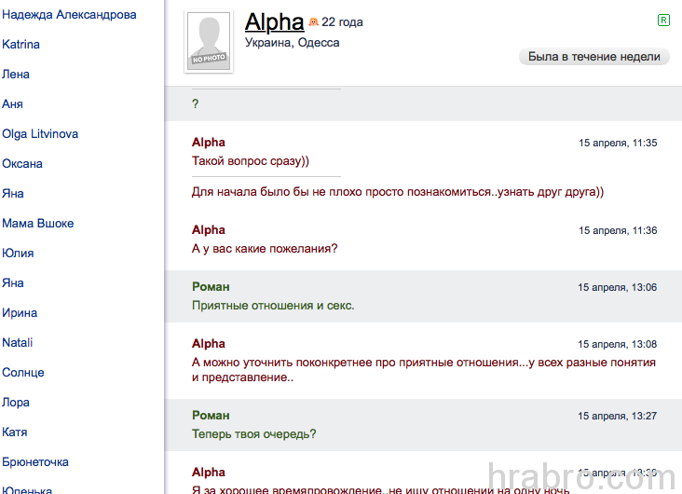
Task: Click the 'Была в течение недели' status badge
Action: pos(594,57)
